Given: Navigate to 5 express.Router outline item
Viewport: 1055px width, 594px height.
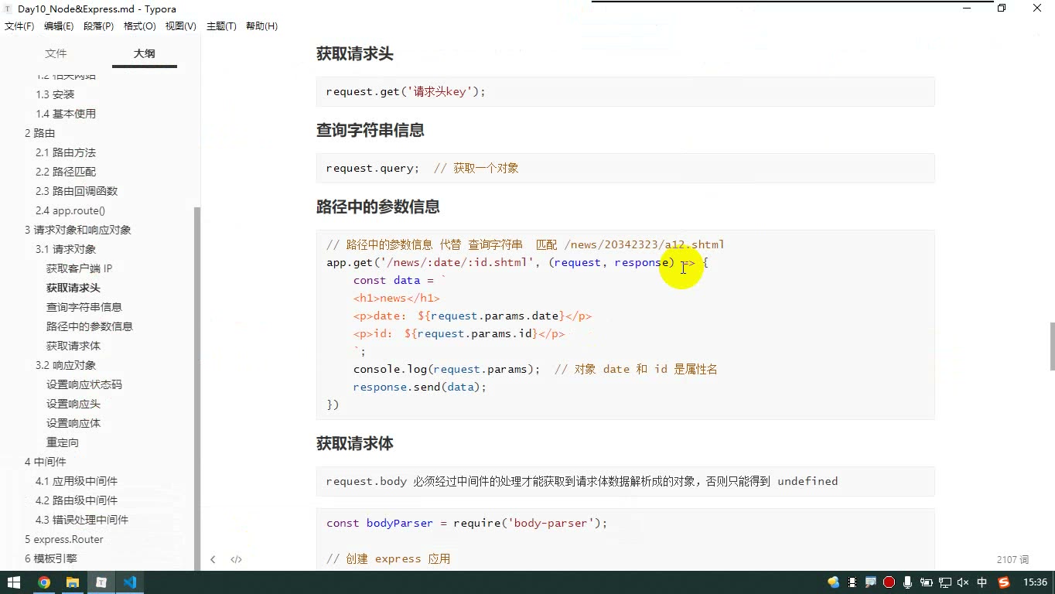Looking at the screenshot, I should pos(63,539).
